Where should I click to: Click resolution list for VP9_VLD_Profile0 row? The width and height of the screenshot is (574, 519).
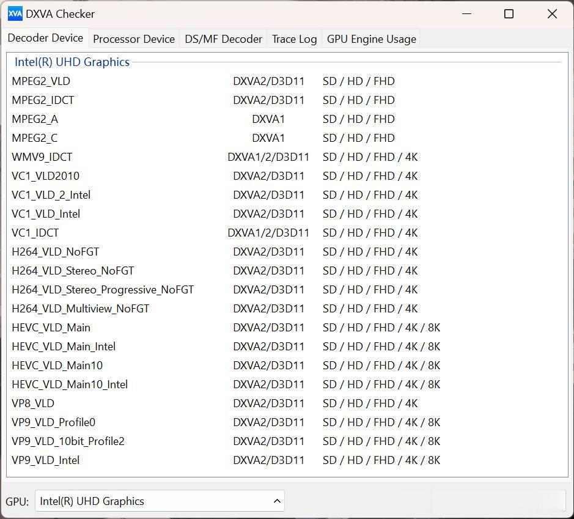tap(381, 422)
